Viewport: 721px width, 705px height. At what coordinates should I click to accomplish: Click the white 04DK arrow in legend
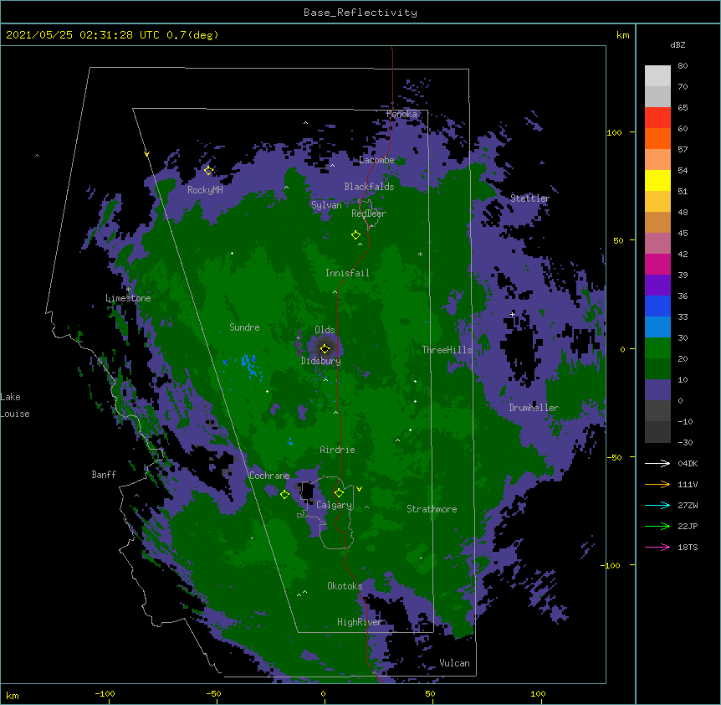pos(657,463)
